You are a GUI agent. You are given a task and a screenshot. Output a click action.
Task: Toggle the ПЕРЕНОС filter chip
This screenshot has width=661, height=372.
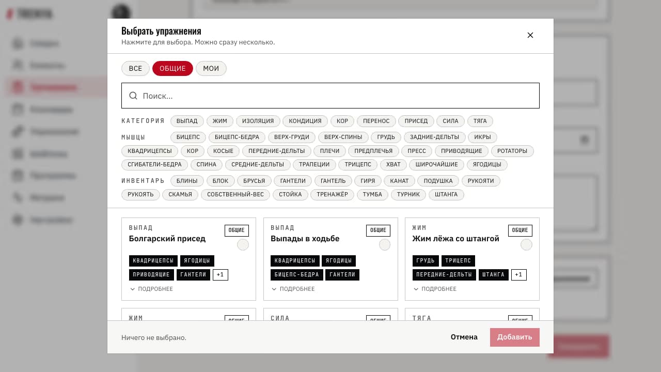(376, 121)
